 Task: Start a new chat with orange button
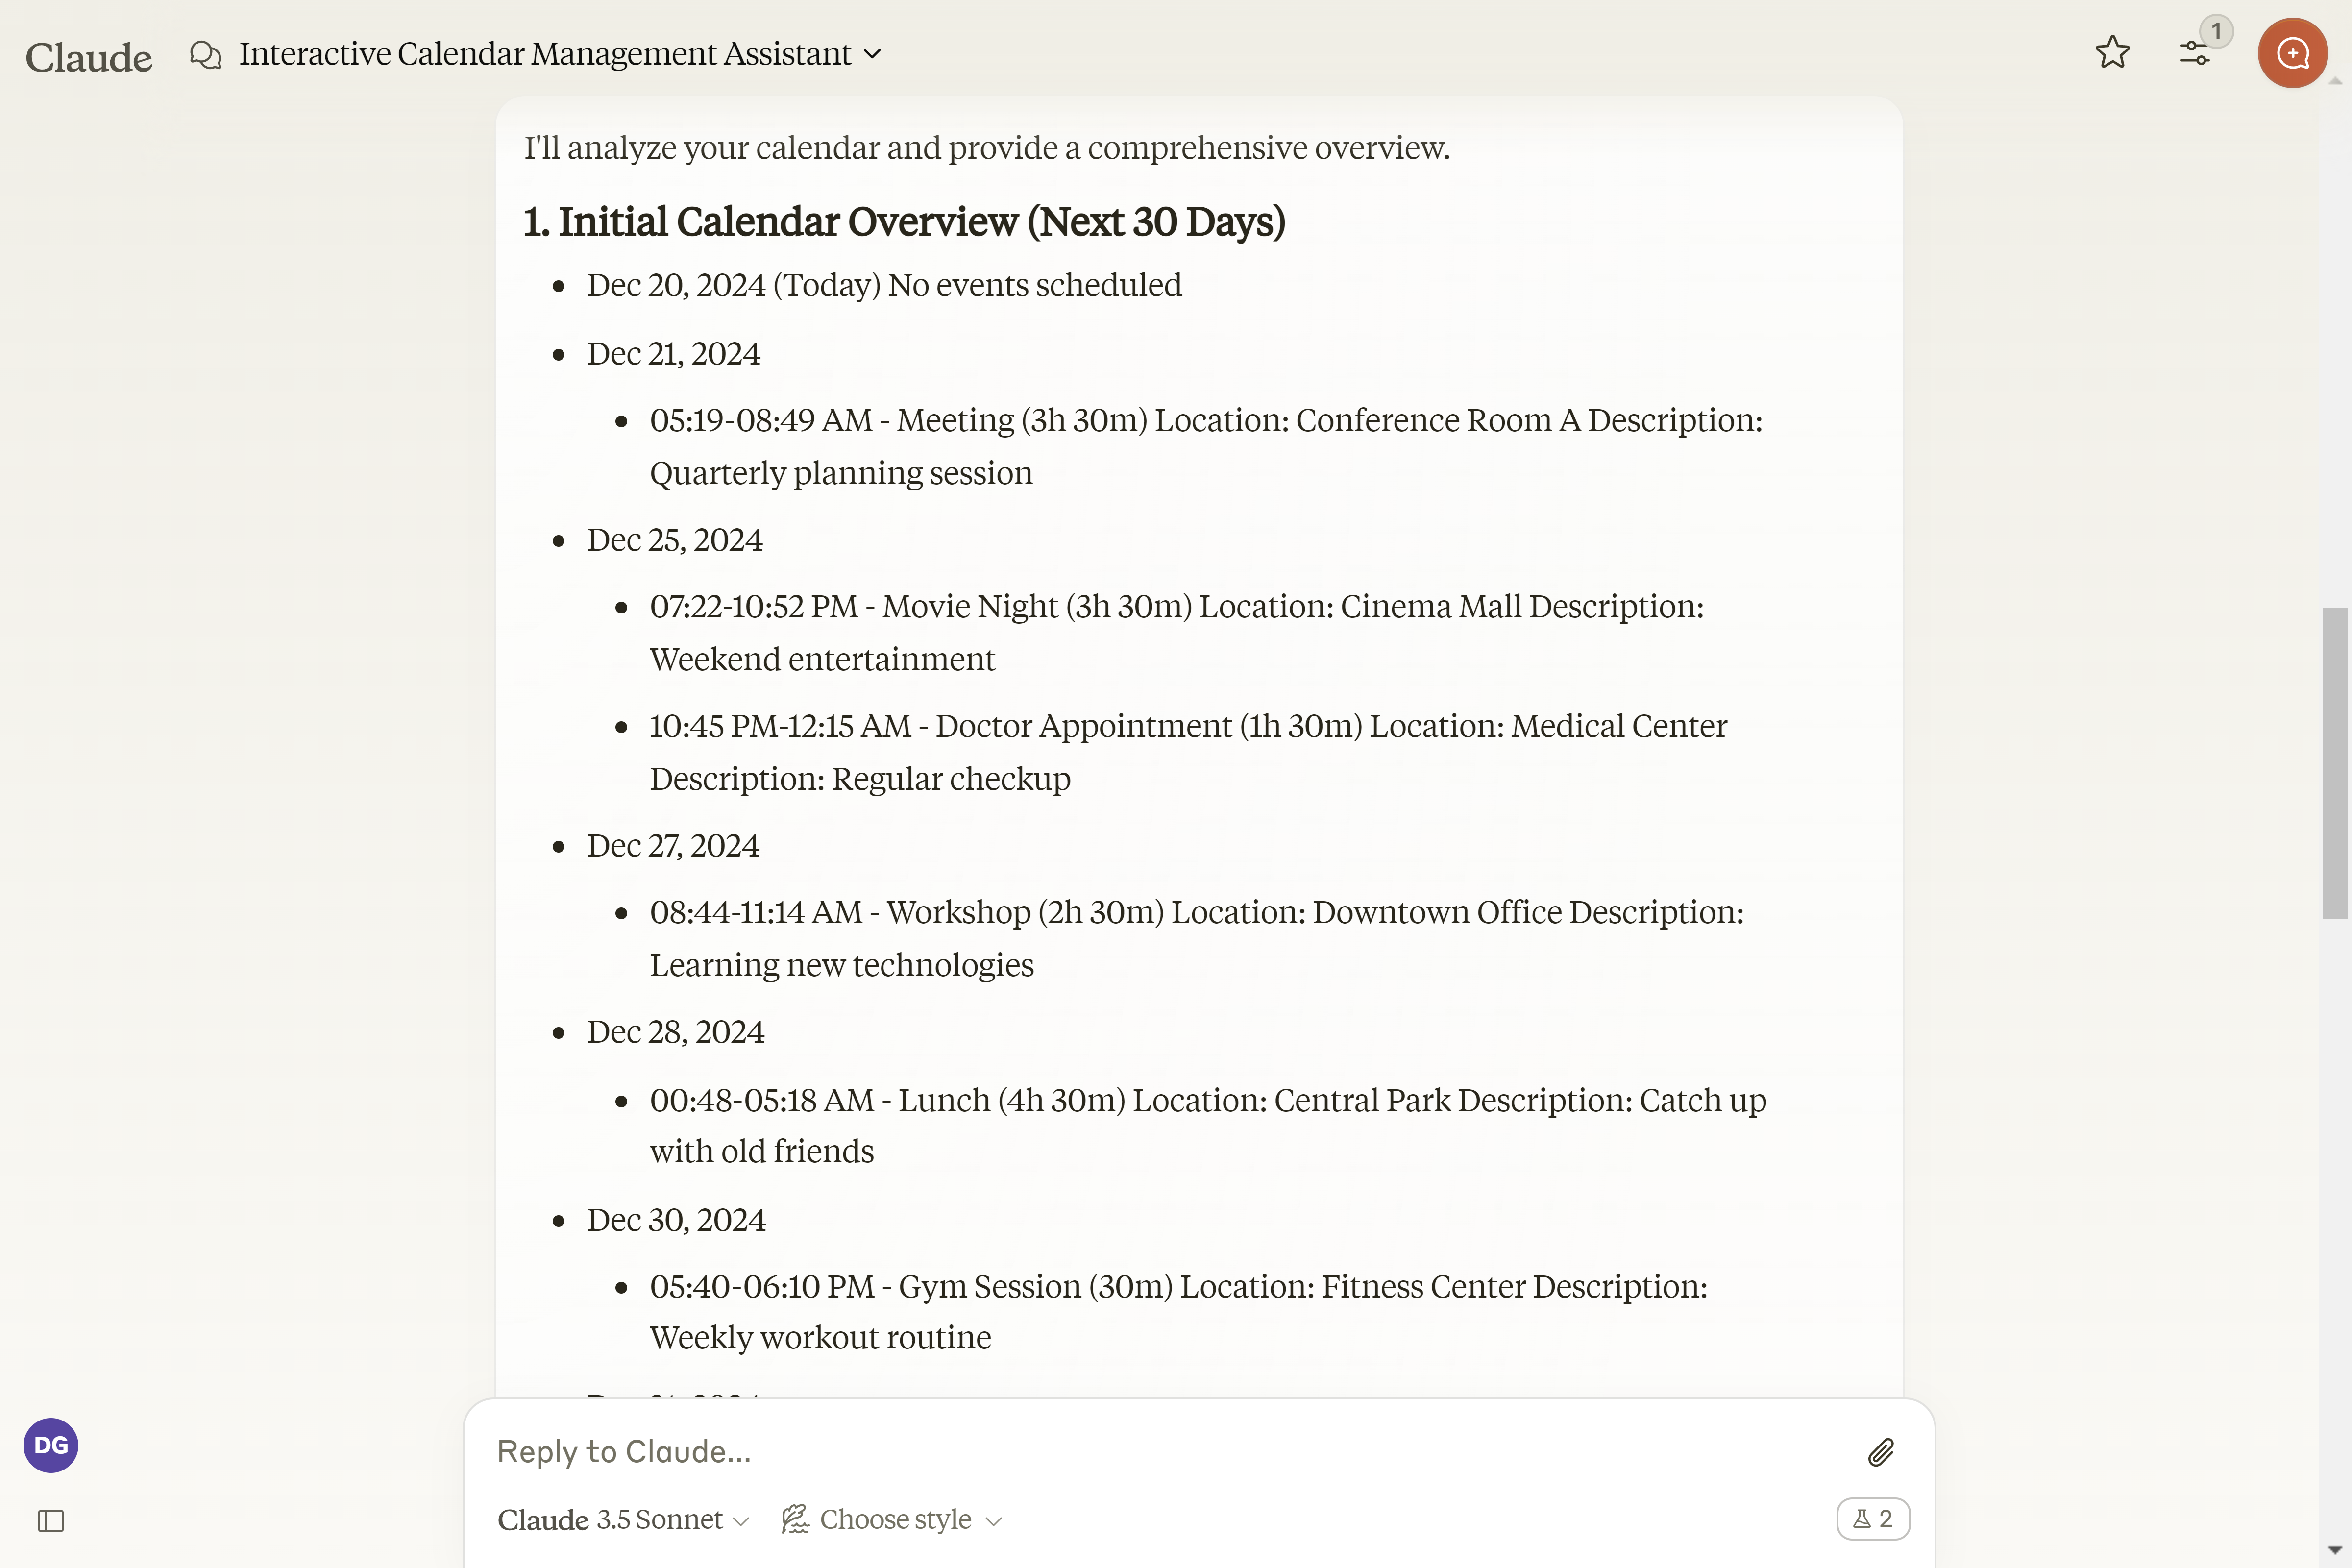tap(2291, 53)
